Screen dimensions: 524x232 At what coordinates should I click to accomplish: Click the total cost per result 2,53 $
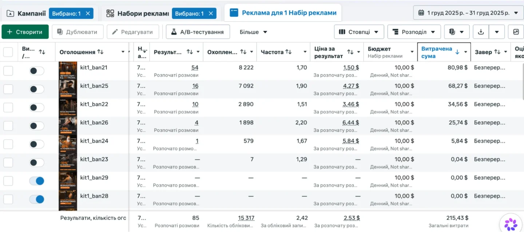pos(352,218)
